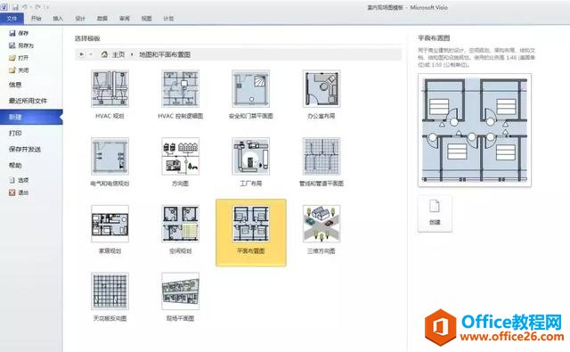Select the 天花板反向图 ceiling plan template
This screenshot has height=352, width=570.
pyautogui.click(x=110, y=298)
